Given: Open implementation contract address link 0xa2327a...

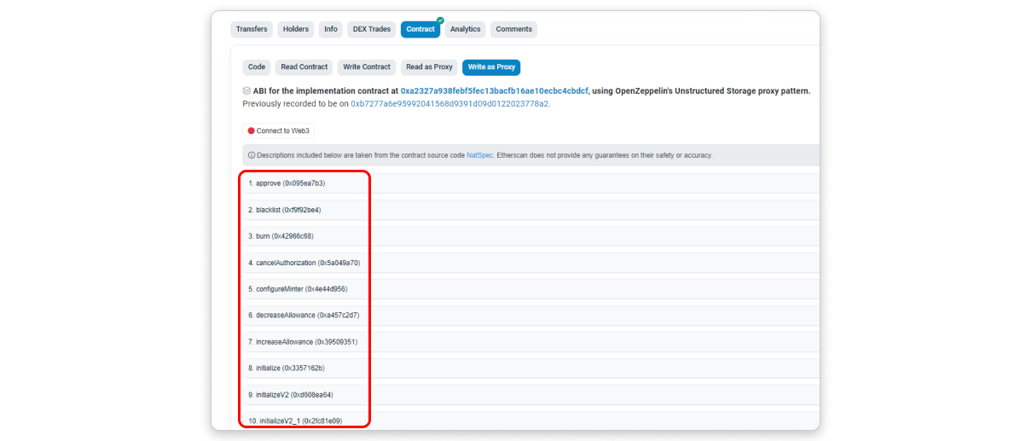Looking at the screenshot, I should coord(494,90).
